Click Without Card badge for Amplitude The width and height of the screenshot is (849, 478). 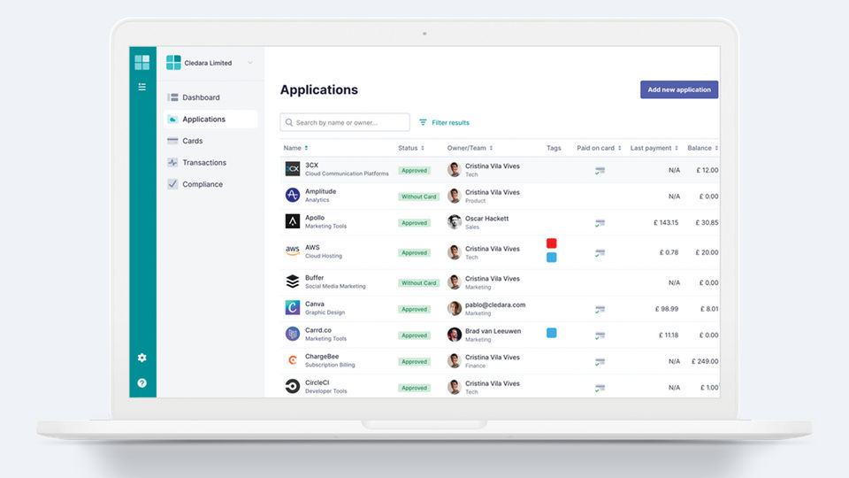click(418, 197)
